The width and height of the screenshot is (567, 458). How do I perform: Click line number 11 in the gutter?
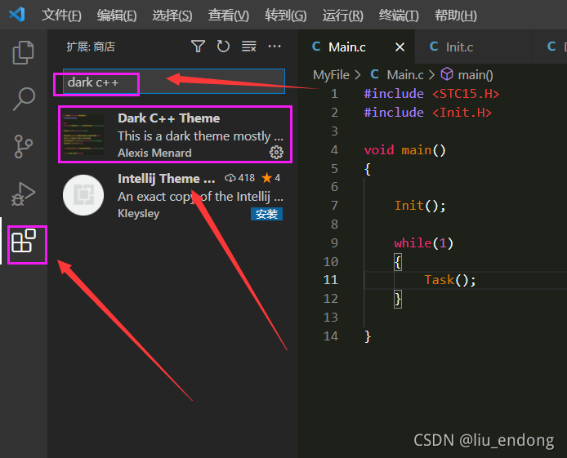click(331, 280)
